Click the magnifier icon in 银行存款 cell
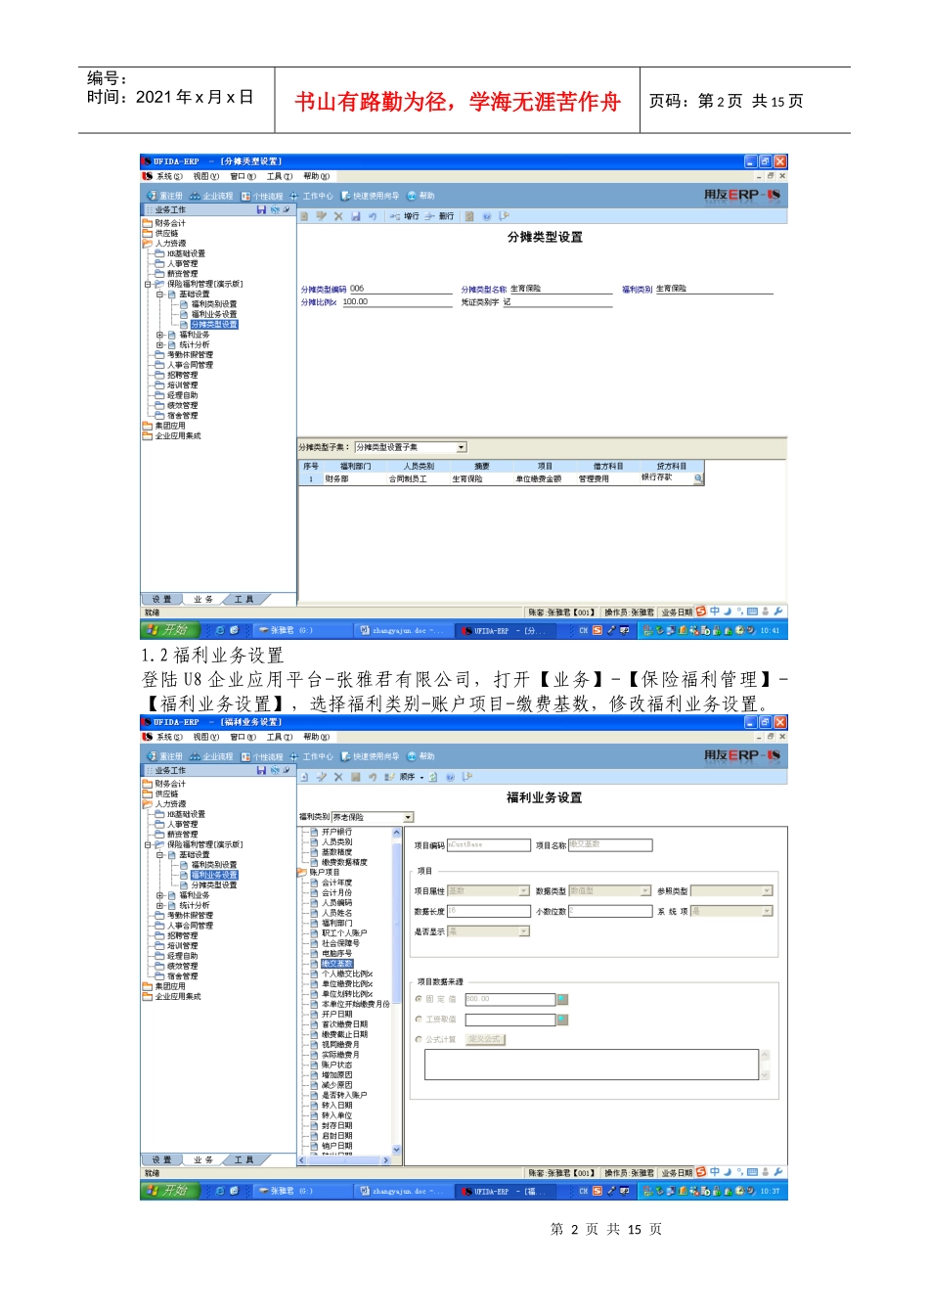 (698, 478)
